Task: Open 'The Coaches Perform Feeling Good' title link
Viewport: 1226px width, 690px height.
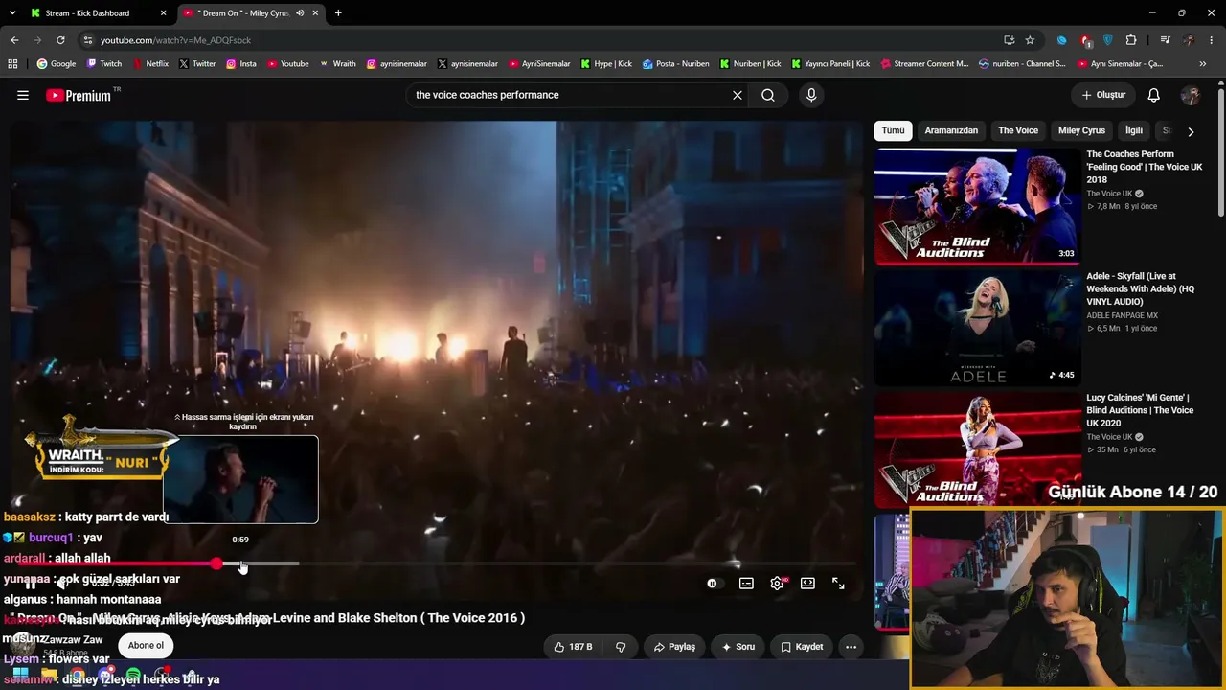Action: [1144, 167]
